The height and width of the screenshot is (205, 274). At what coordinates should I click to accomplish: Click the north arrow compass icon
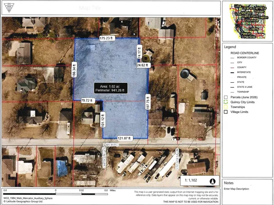pyautogui.click(x=212, y=182)
